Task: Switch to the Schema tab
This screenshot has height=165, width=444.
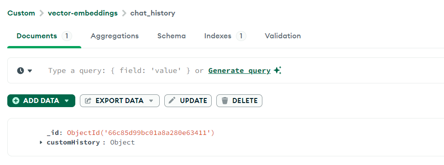Action: (x=172, y=36)
